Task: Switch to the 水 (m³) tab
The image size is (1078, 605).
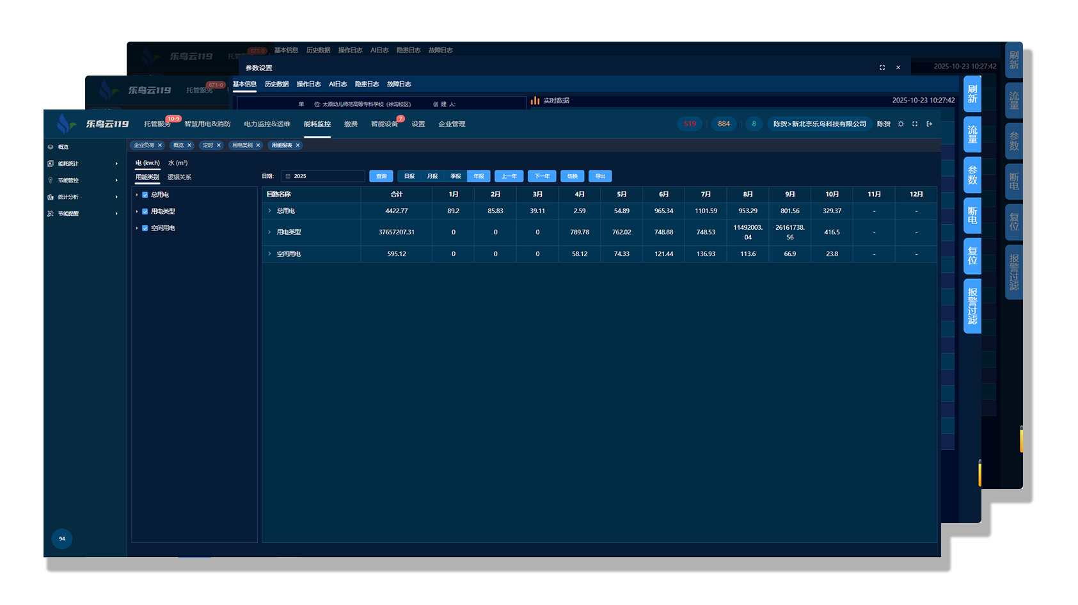Action: [178, 163]
